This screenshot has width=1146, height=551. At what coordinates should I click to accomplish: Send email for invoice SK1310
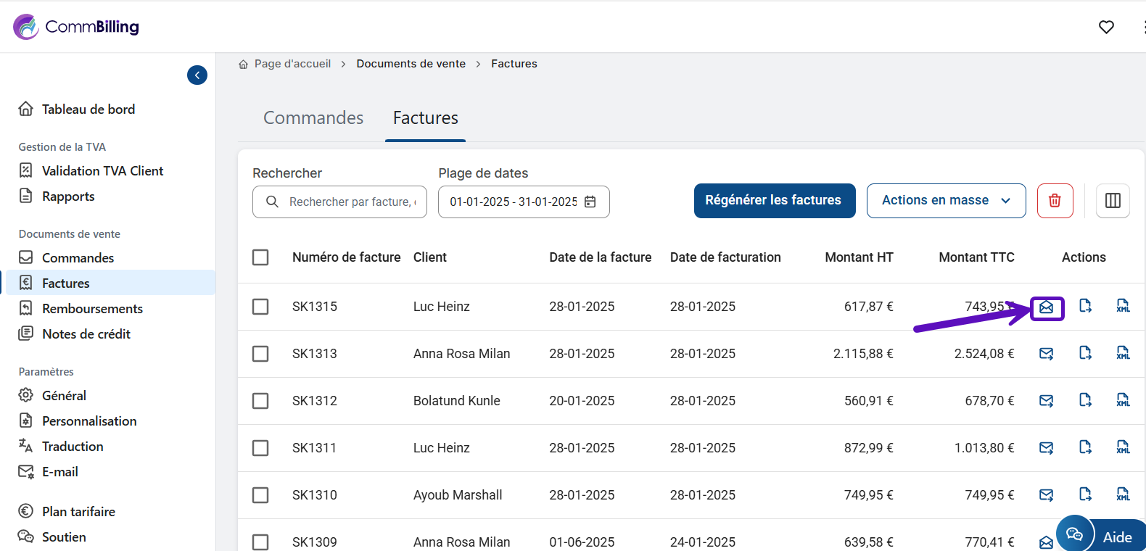pos(1046,495)
